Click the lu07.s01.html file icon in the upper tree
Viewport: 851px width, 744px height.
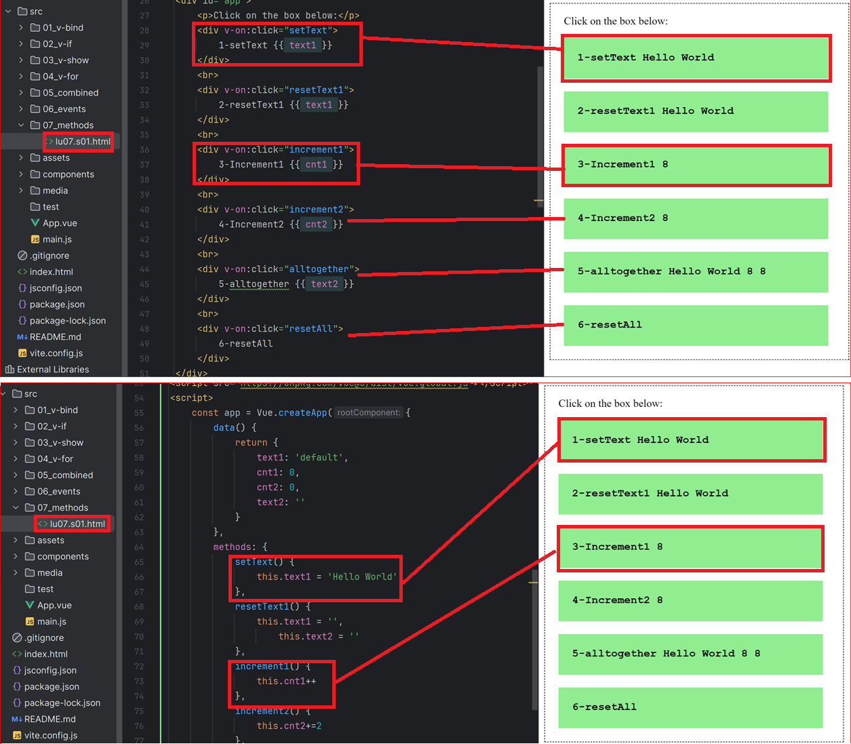point(50,142)
